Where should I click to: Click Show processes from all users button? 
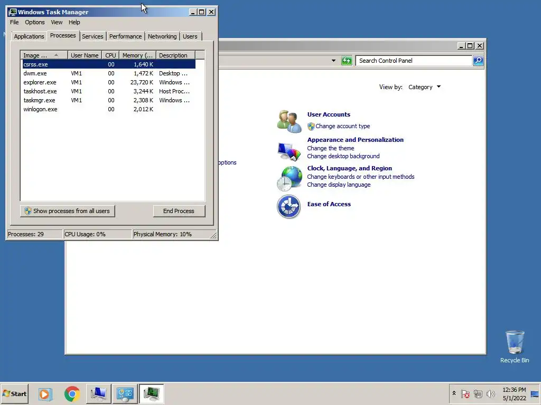67,211
